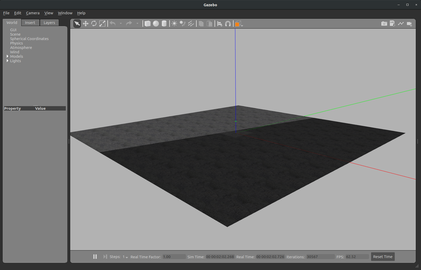Activate the translate mode tool
The width and height of the screenshot is (421, 270).
tap(86, 24)
